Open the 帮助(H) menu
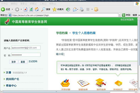 (53, 4)
